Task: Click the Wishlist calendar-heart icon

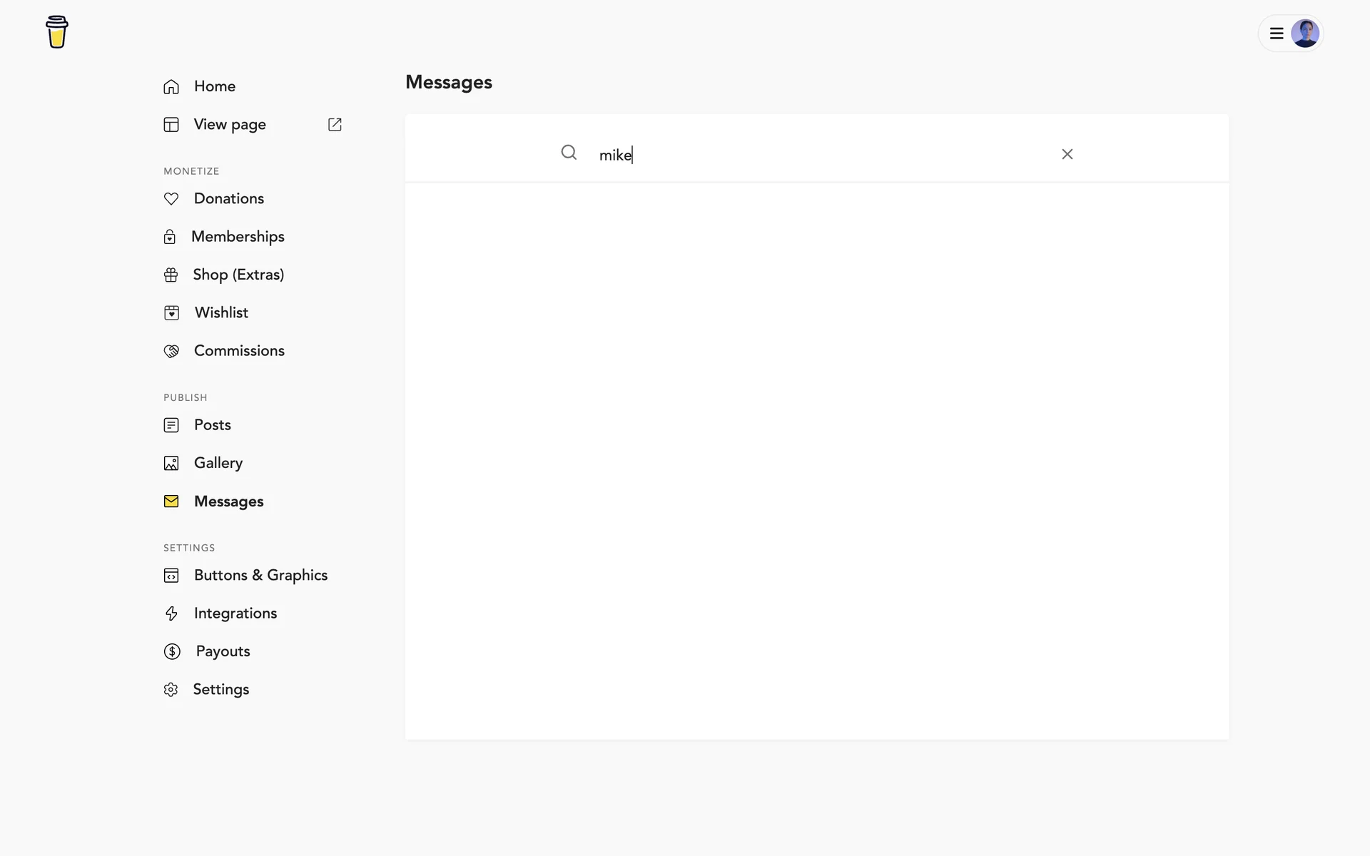Action: click(171, 312)
